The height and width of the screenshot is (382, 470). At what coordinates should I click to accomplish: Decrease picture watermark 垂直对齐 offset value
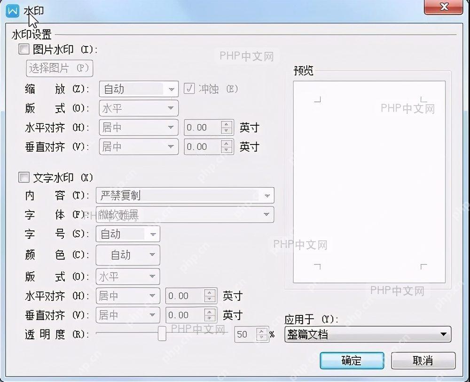tap(227, 150)
